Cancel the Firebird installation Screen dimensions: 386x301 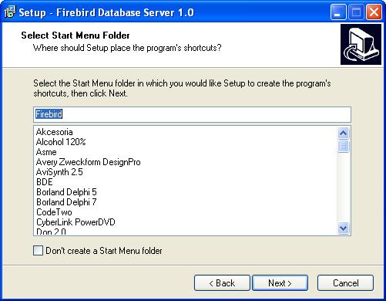point(345,283)
